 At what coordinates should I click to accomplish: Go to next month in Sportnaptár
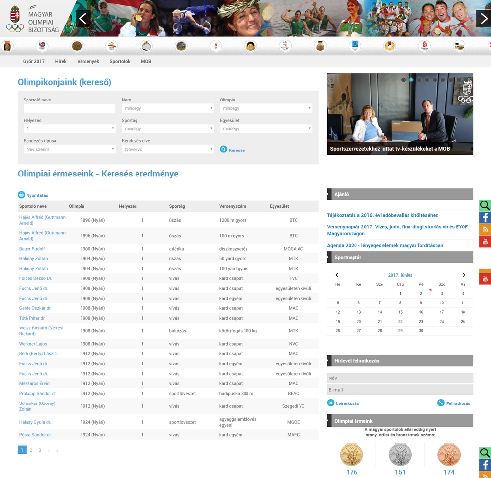click(x=464, y=275)
